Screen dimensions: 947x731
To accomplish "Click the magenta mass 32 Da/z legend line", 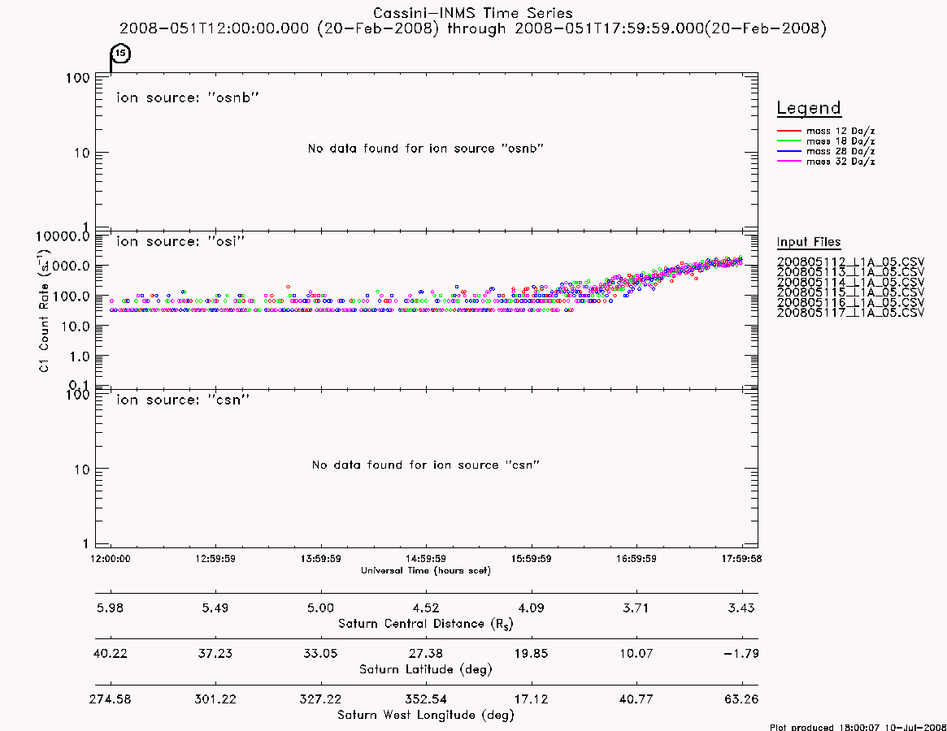I will coord(788,161).
